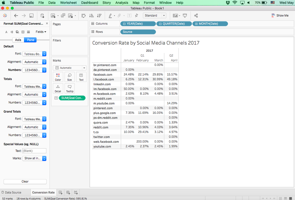
Task: Open the Totals Font dropdown
Action: tap(34, 86)
